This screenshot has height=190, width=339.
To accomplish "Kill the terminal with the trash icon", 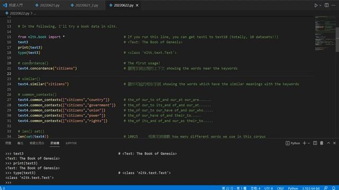I will [322, 143].
